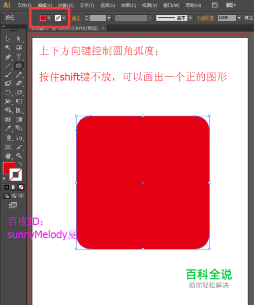Choose the Paintbrush tool

pos(8,75)
